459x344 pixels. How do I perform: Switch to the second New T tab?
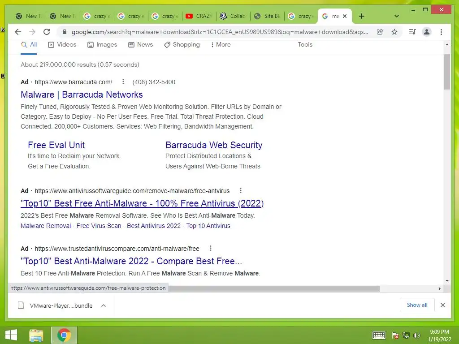click(63, 16)
